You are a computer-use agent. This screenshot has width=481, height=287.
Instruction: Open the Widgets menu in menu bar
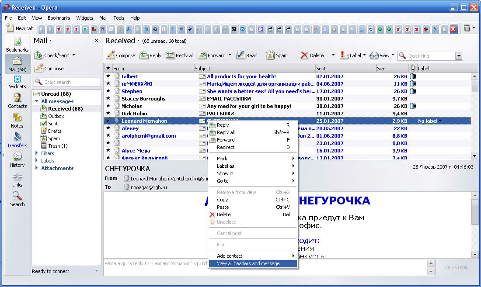pos(84,18)
